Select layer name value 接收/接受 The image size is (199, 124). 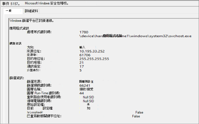tap(86, 89)
